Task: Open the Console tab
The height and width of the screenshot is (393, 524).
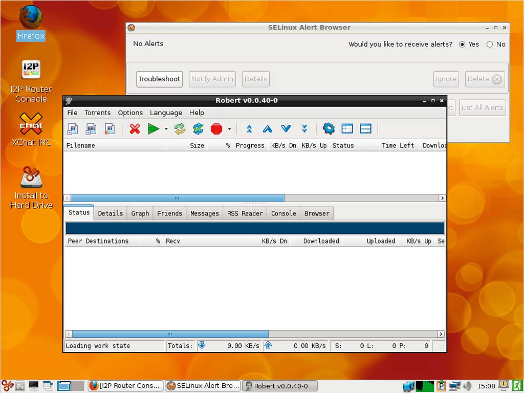Action: point(283,213)
